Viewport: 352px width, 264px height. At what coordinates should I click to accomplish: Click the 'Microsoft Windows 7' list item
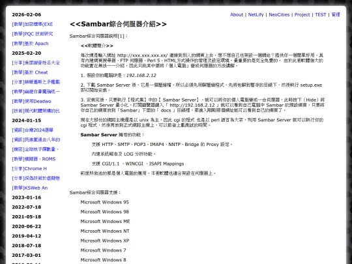click(x=103, y=250)
